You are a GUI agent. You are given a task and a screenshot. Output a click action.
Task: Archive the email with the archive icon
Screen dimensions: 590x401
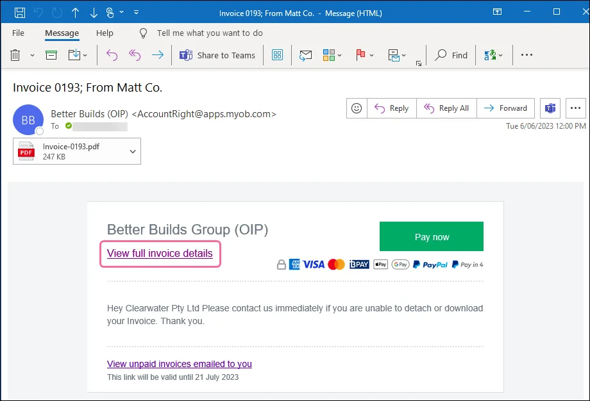tap(51, 55)
